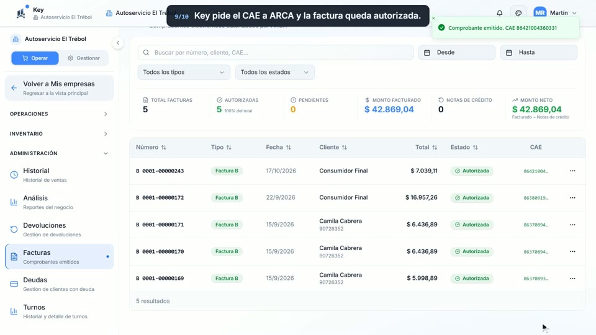The height and width of the screenshot is (335, 596).
Task: Open the Todos los tipos dropdown
Action: click(184, 72)
